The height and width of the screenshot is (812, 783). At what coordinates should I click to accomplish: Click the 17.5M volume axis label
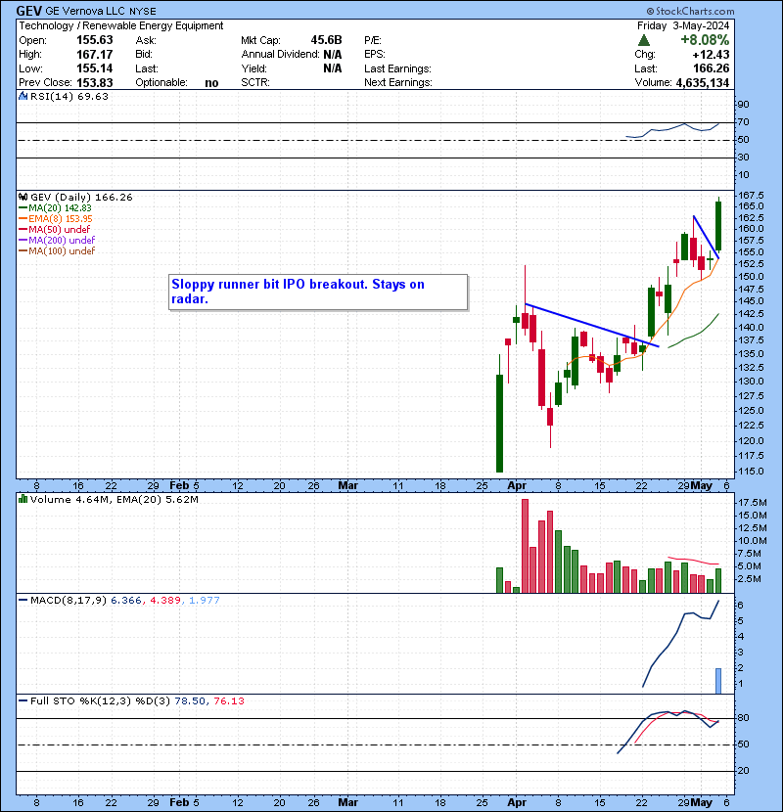[753, 502]
